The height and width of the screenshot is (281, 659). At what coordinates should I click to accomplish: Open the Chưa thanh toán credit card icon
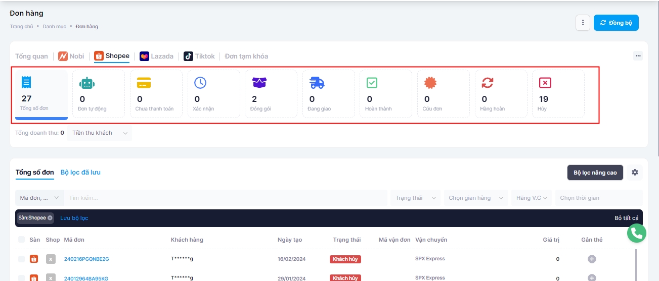click(156, 94)
